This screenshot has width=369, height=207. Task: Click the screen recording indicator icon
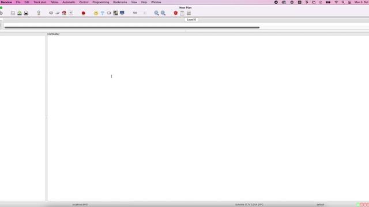click(276, 2)
